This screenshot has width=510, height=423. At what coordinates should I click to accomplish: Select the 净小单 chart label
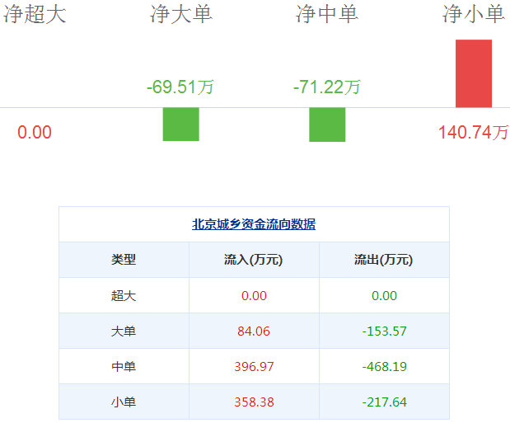click(x=474, y=14)
